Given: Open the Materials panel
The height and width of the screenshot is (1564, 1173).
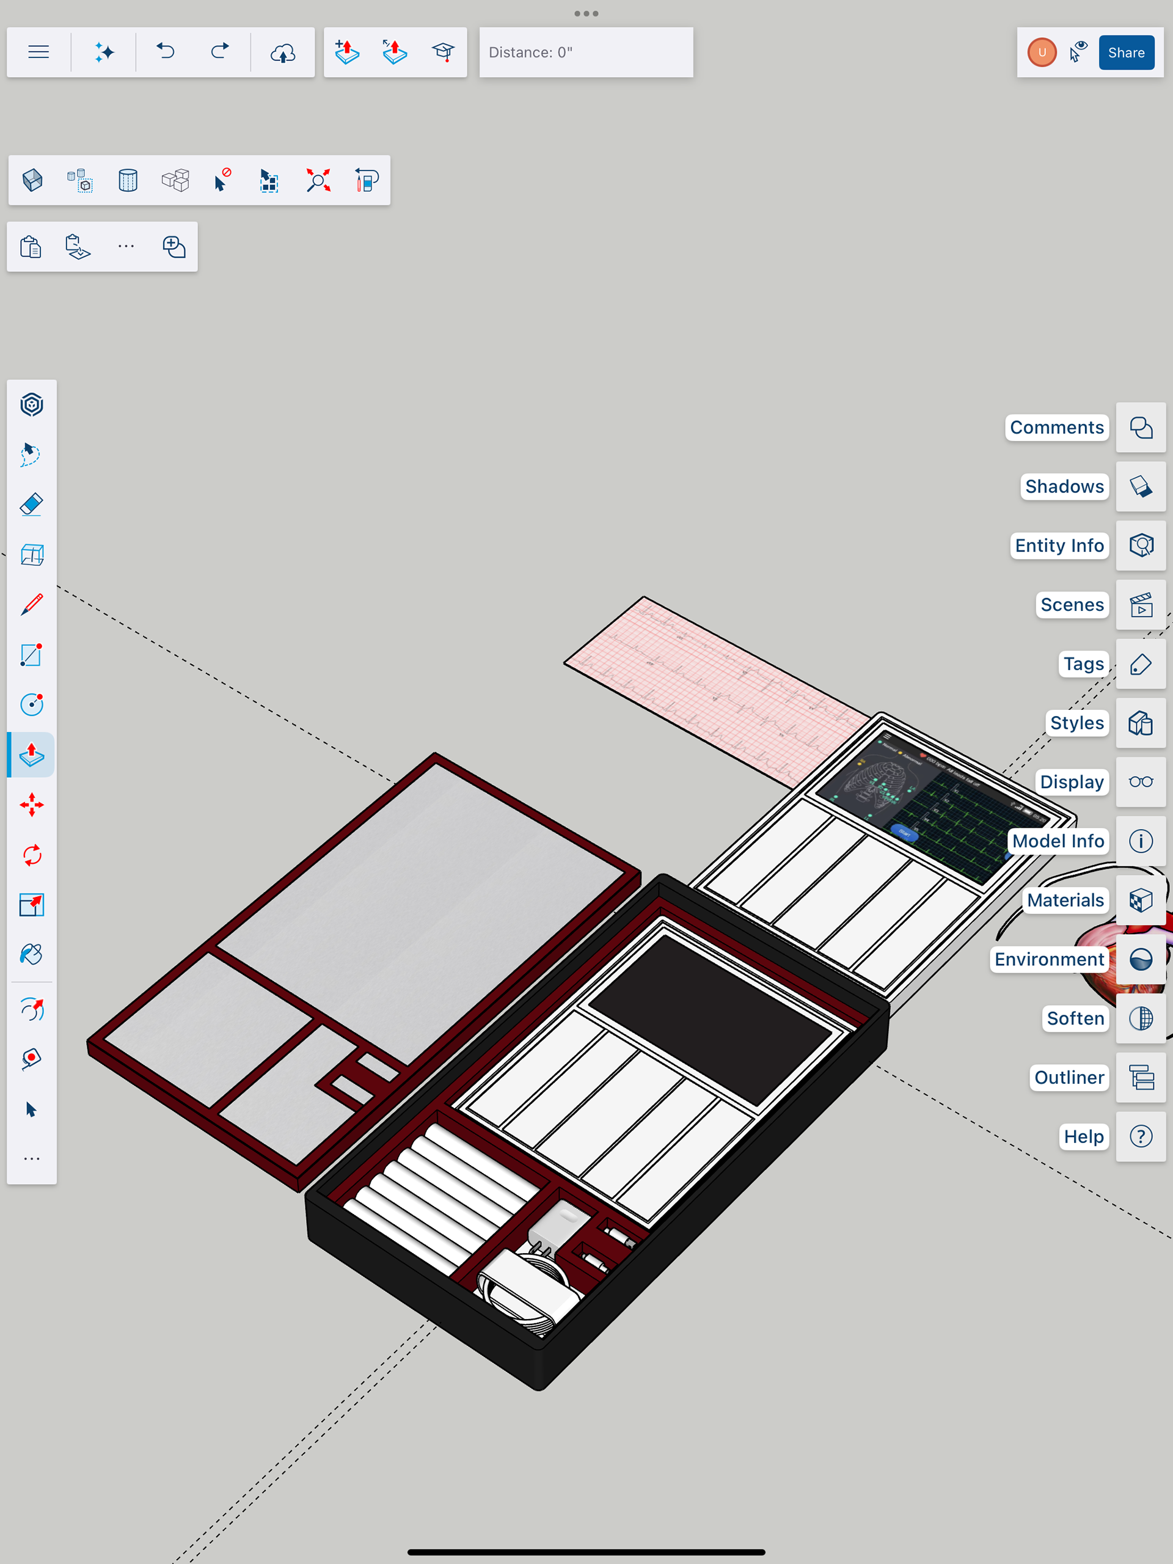Looking at the screenshot, I should (1141, 900).
